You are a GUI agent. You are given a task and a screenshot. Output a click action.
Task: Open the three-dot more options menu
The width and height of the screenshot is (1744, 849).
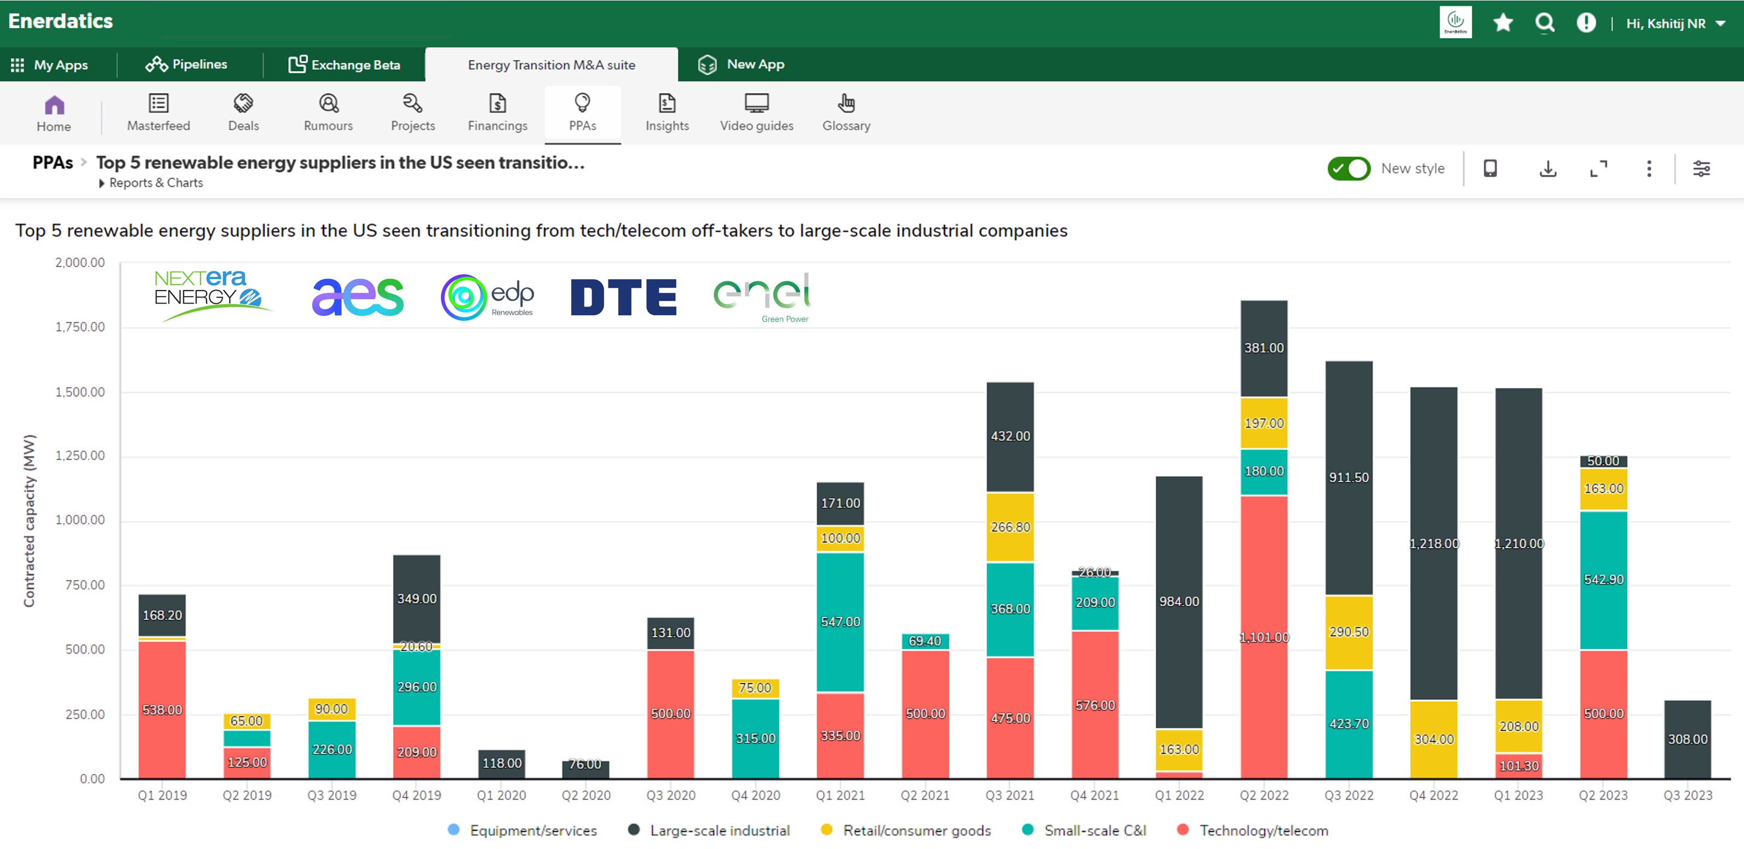(x=1649, y=169)
